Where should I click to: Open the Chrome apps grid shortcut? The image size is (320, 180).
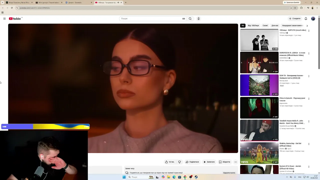click(2, 12)
